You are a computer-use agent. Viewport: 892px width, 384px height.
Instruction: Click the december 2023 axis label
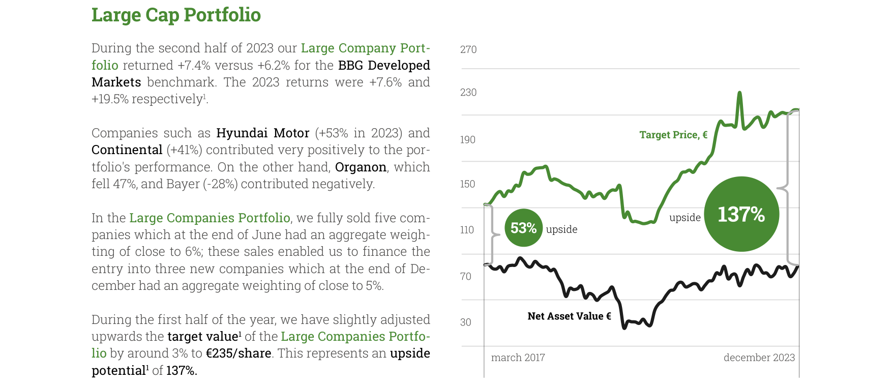pyautogui.click(x=759, y=358)
